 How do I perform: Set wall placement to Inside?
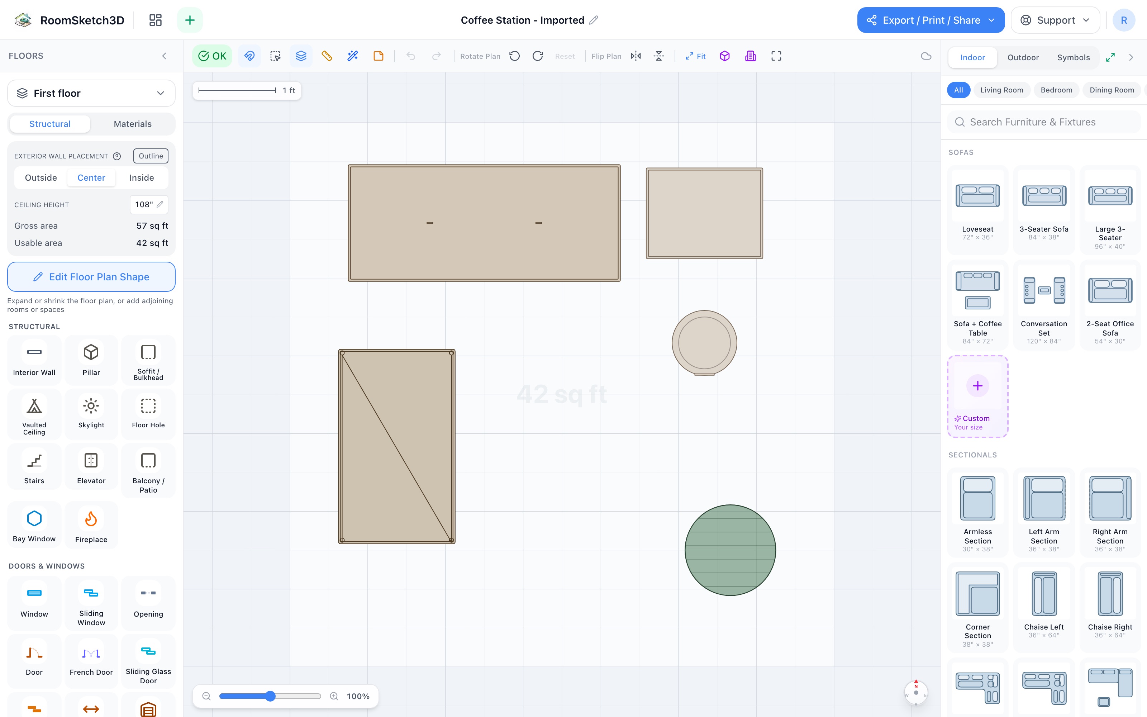pyautogui.click(x=142, y=177)
